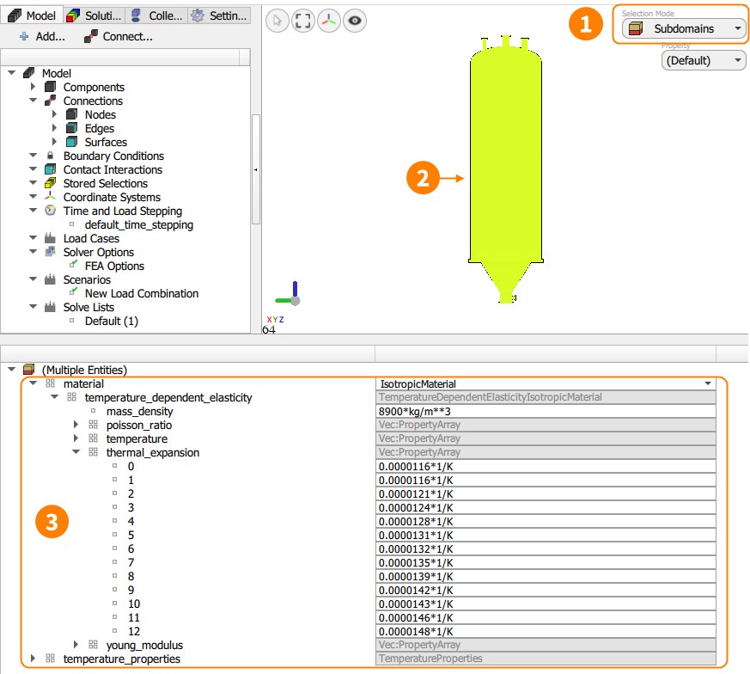Click the Coordinate Systems axes icon

pyautogui.click(x=50, y=196)
